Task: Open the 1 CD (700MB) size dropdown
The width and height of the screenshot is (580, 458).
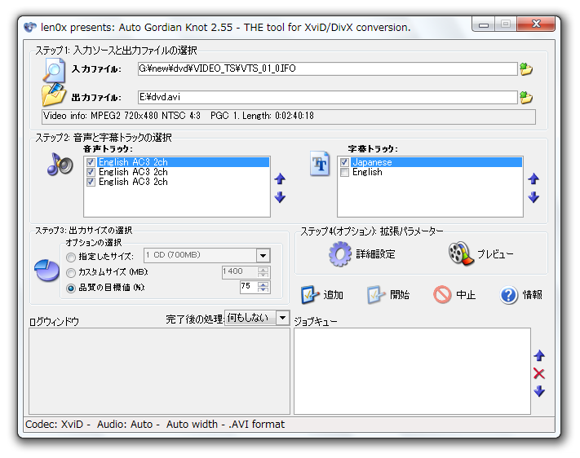Action: point(263,255)
